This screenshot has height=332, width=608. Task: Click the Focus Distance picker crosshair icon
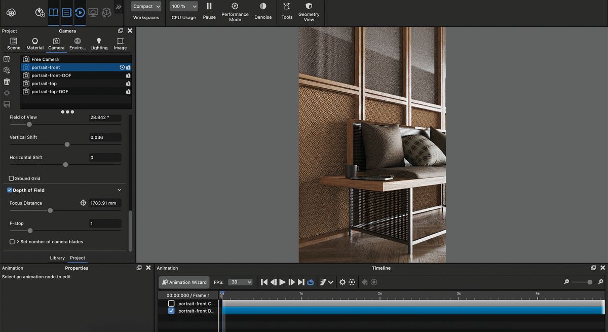tap(83, 202)
